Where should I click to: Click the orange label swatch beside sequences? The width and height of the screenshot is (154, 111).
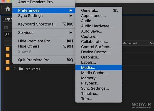(7, 68)
